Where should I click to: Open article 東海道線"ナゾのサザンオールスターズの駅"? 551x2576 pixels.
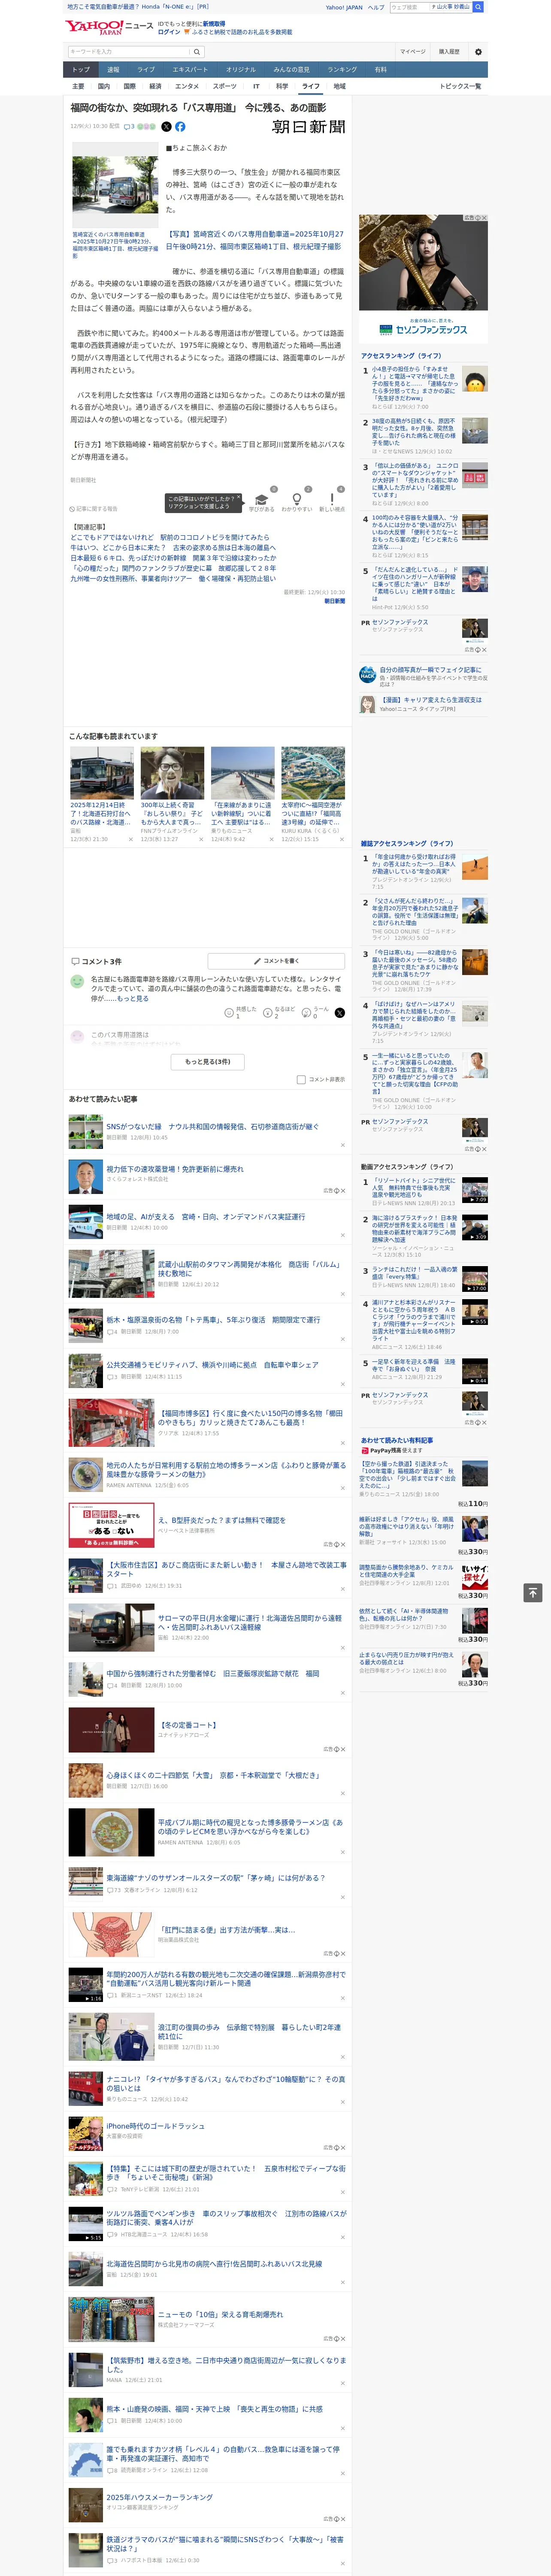pyautogui.click(x=216, y=1878)
